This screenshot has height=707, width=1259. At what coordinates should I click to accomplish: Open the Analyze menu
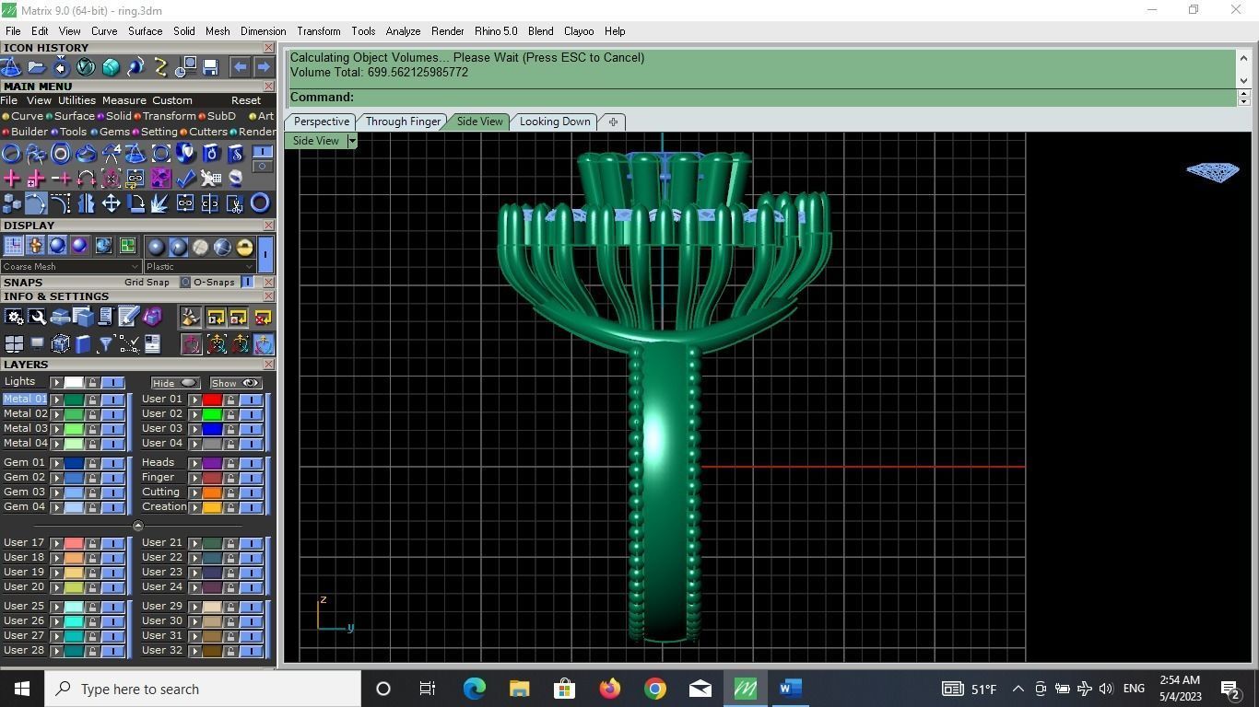(403, 31)
